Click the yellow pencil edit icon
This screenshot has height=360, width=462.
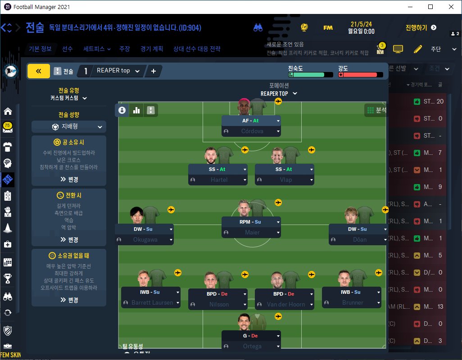tap(418, 49)
